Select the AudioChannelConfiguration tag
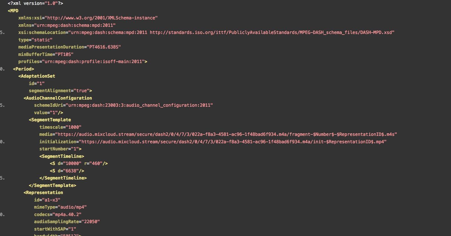451x236 pixels. tap(58, 98)
